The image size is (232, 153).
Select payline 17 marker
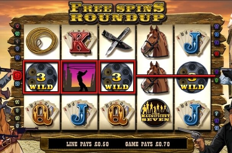[x=216, y=27]
